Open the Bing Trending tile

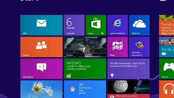point(166,25)
